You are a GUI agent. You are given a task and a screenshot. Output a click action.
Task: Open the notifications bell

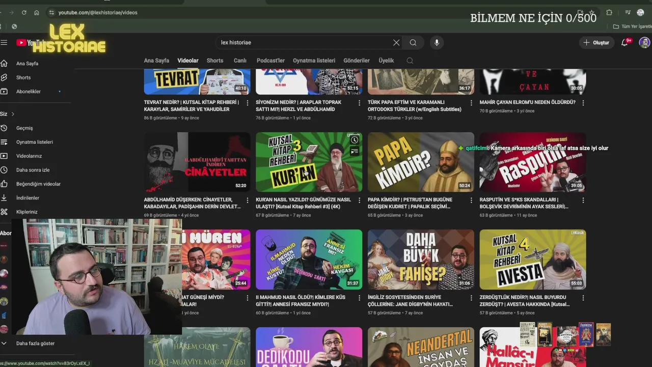tap(624, 43)
